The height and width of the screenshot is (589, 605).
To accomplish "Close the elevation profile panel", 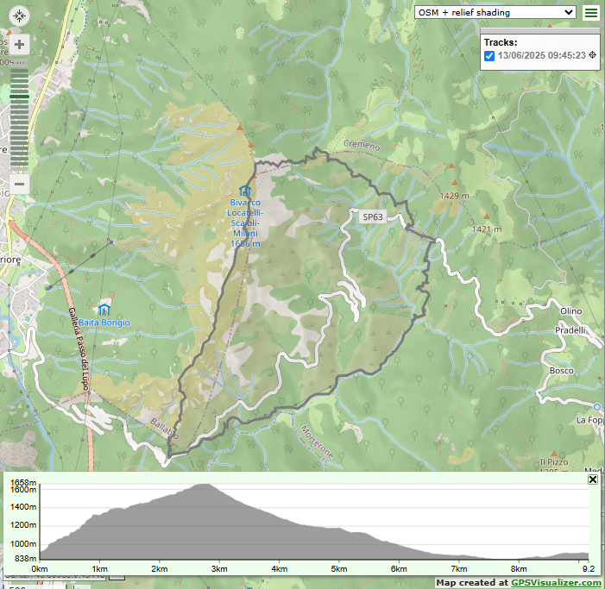I will (593, 479).
